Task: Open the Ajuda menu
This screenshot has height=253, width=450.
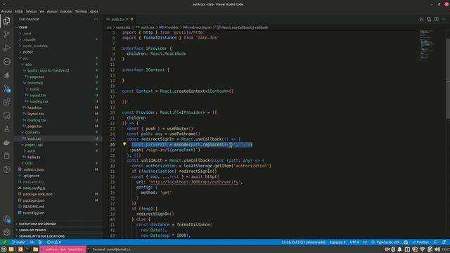Action: coord(94,11)
